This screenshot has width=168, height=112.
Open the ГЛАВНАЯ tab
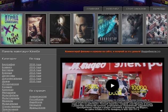click(x=93, y=9)
